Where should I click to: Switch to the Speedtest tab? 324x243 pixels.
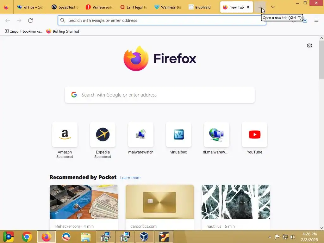click(x=65, y=7)
